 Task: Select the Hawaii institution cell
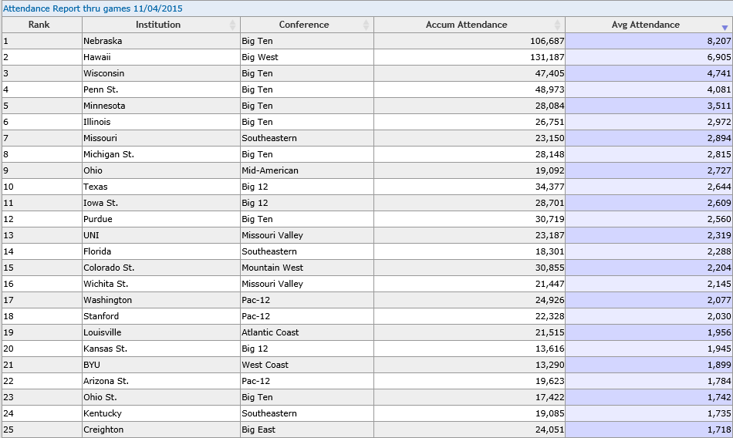click(161, 57)
